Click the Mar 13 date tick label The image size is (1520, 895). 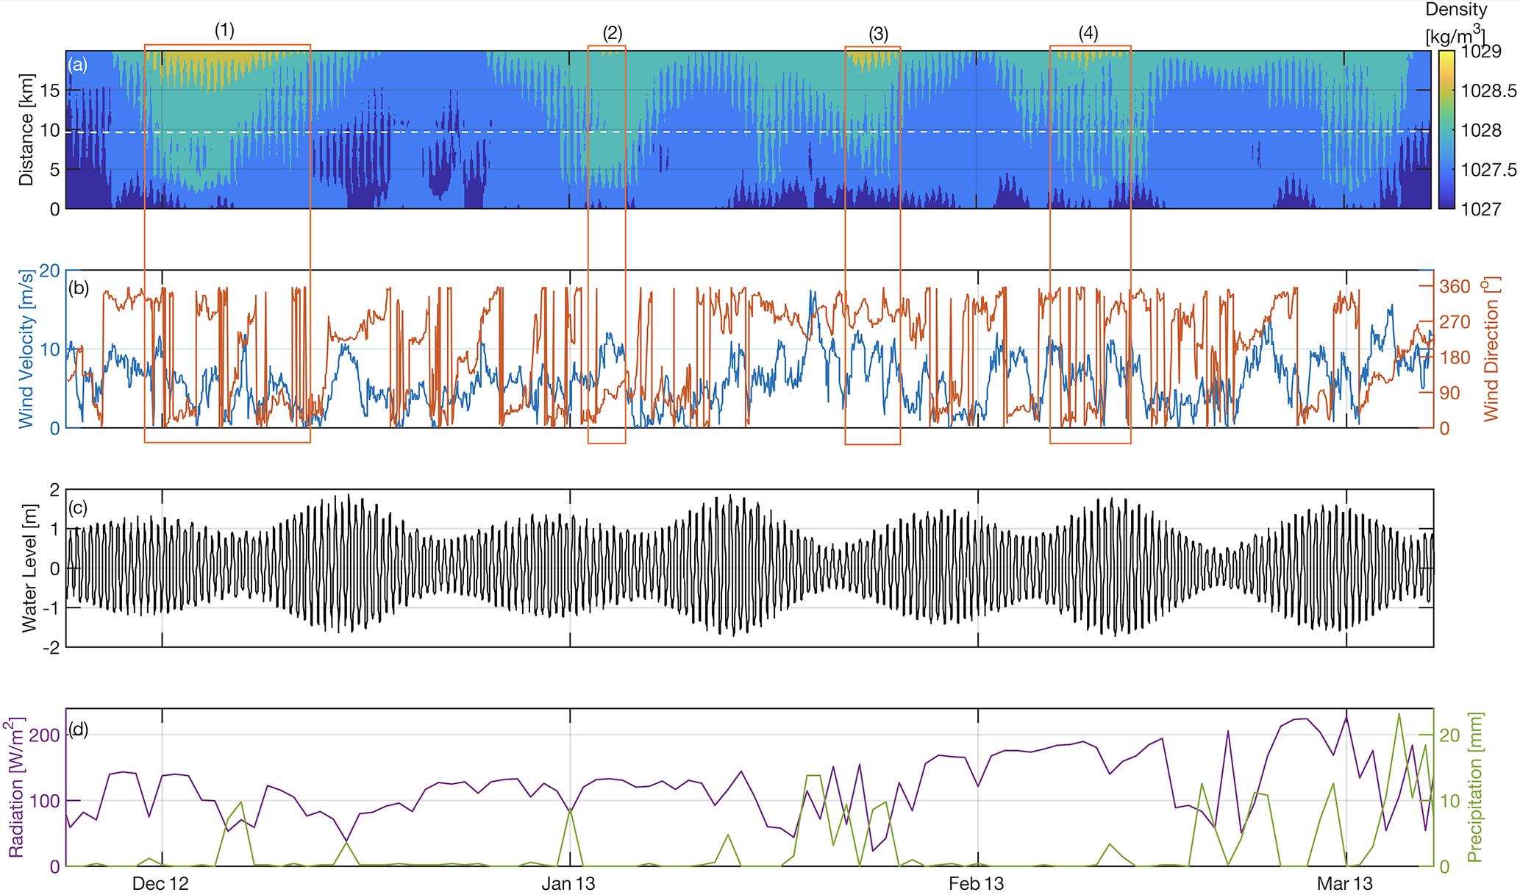[1344, 883]
